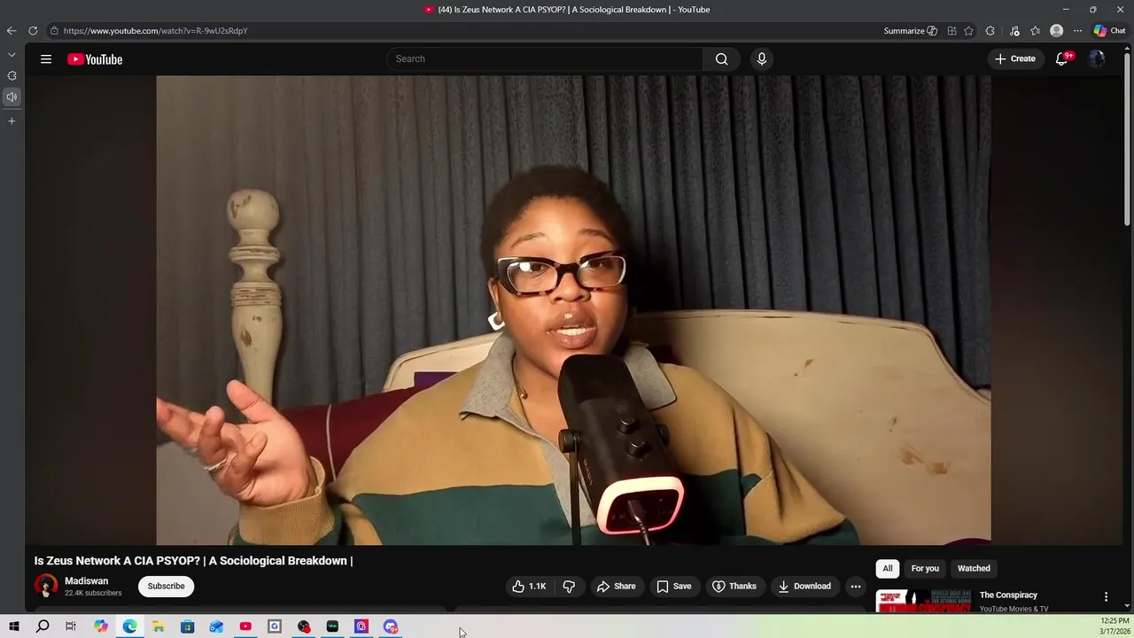Open The Conspiracy recommended video thumbnail
The width and height of the screenshot is (1134, 638).
pos(923,601)
